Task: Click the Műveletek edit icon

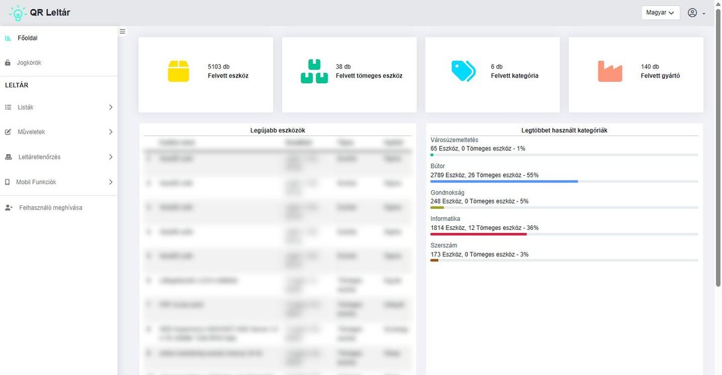Action: [8, 132]
